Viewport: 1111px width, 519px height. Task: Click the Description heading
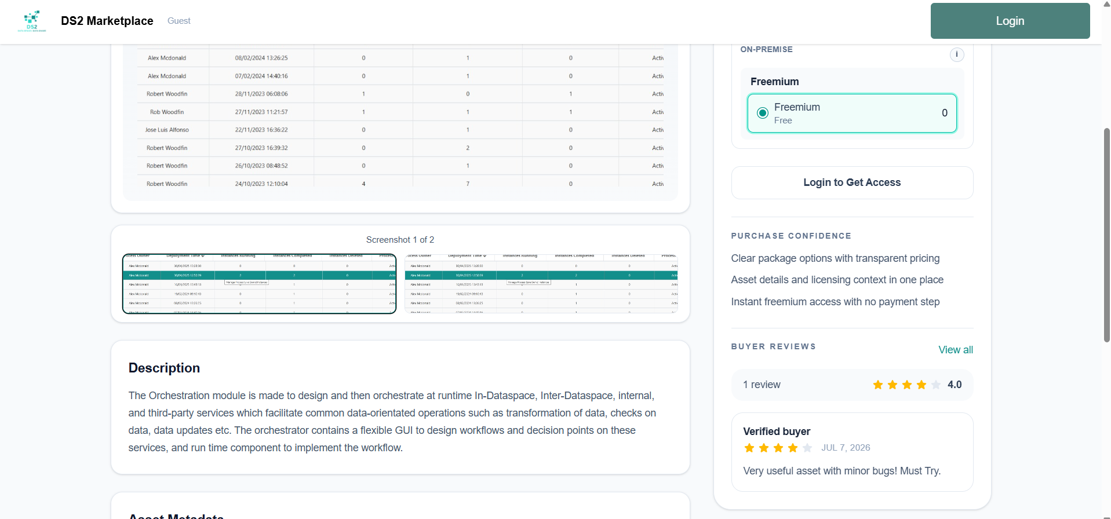coord(164,368)
